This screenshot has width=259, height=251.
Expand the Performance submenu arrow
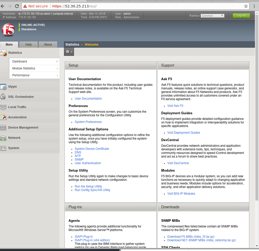coord(57,75)
